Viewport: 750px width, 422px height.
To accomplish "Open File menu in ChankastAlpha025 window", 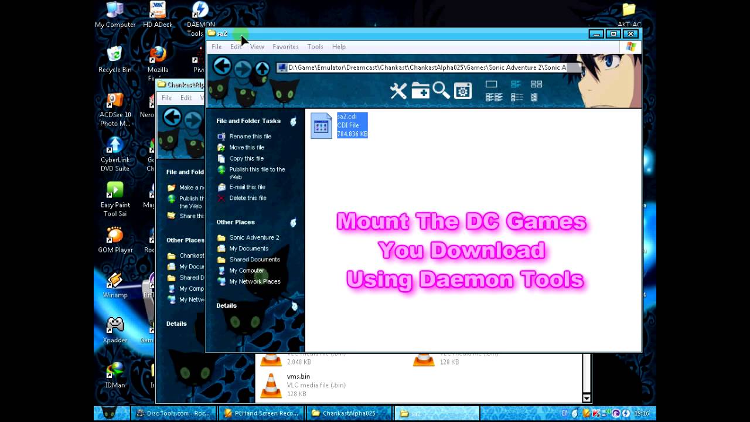I will [167, 98].
